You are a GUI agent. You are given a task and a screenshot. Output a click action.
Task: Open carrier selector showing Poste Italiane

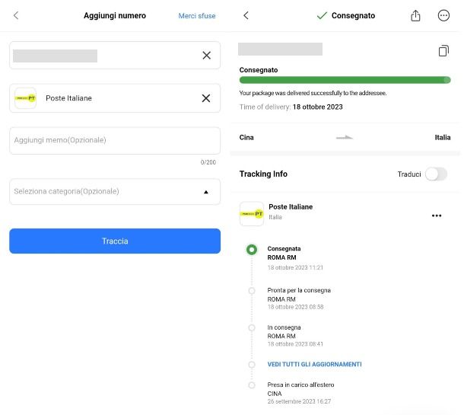115,98
